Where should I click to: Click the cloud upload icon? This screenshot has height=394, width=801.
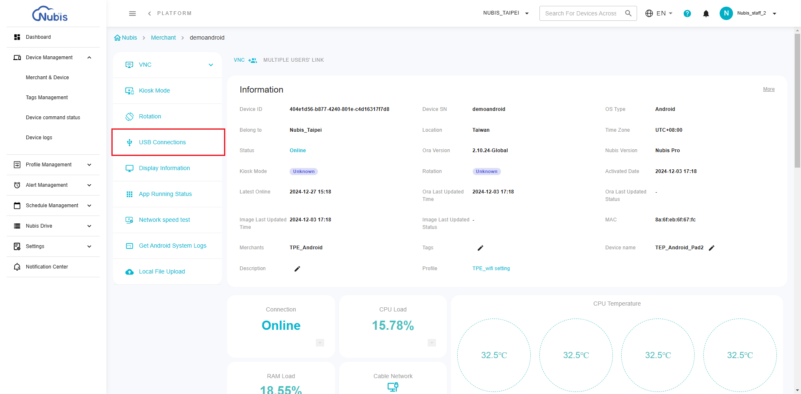129,272
